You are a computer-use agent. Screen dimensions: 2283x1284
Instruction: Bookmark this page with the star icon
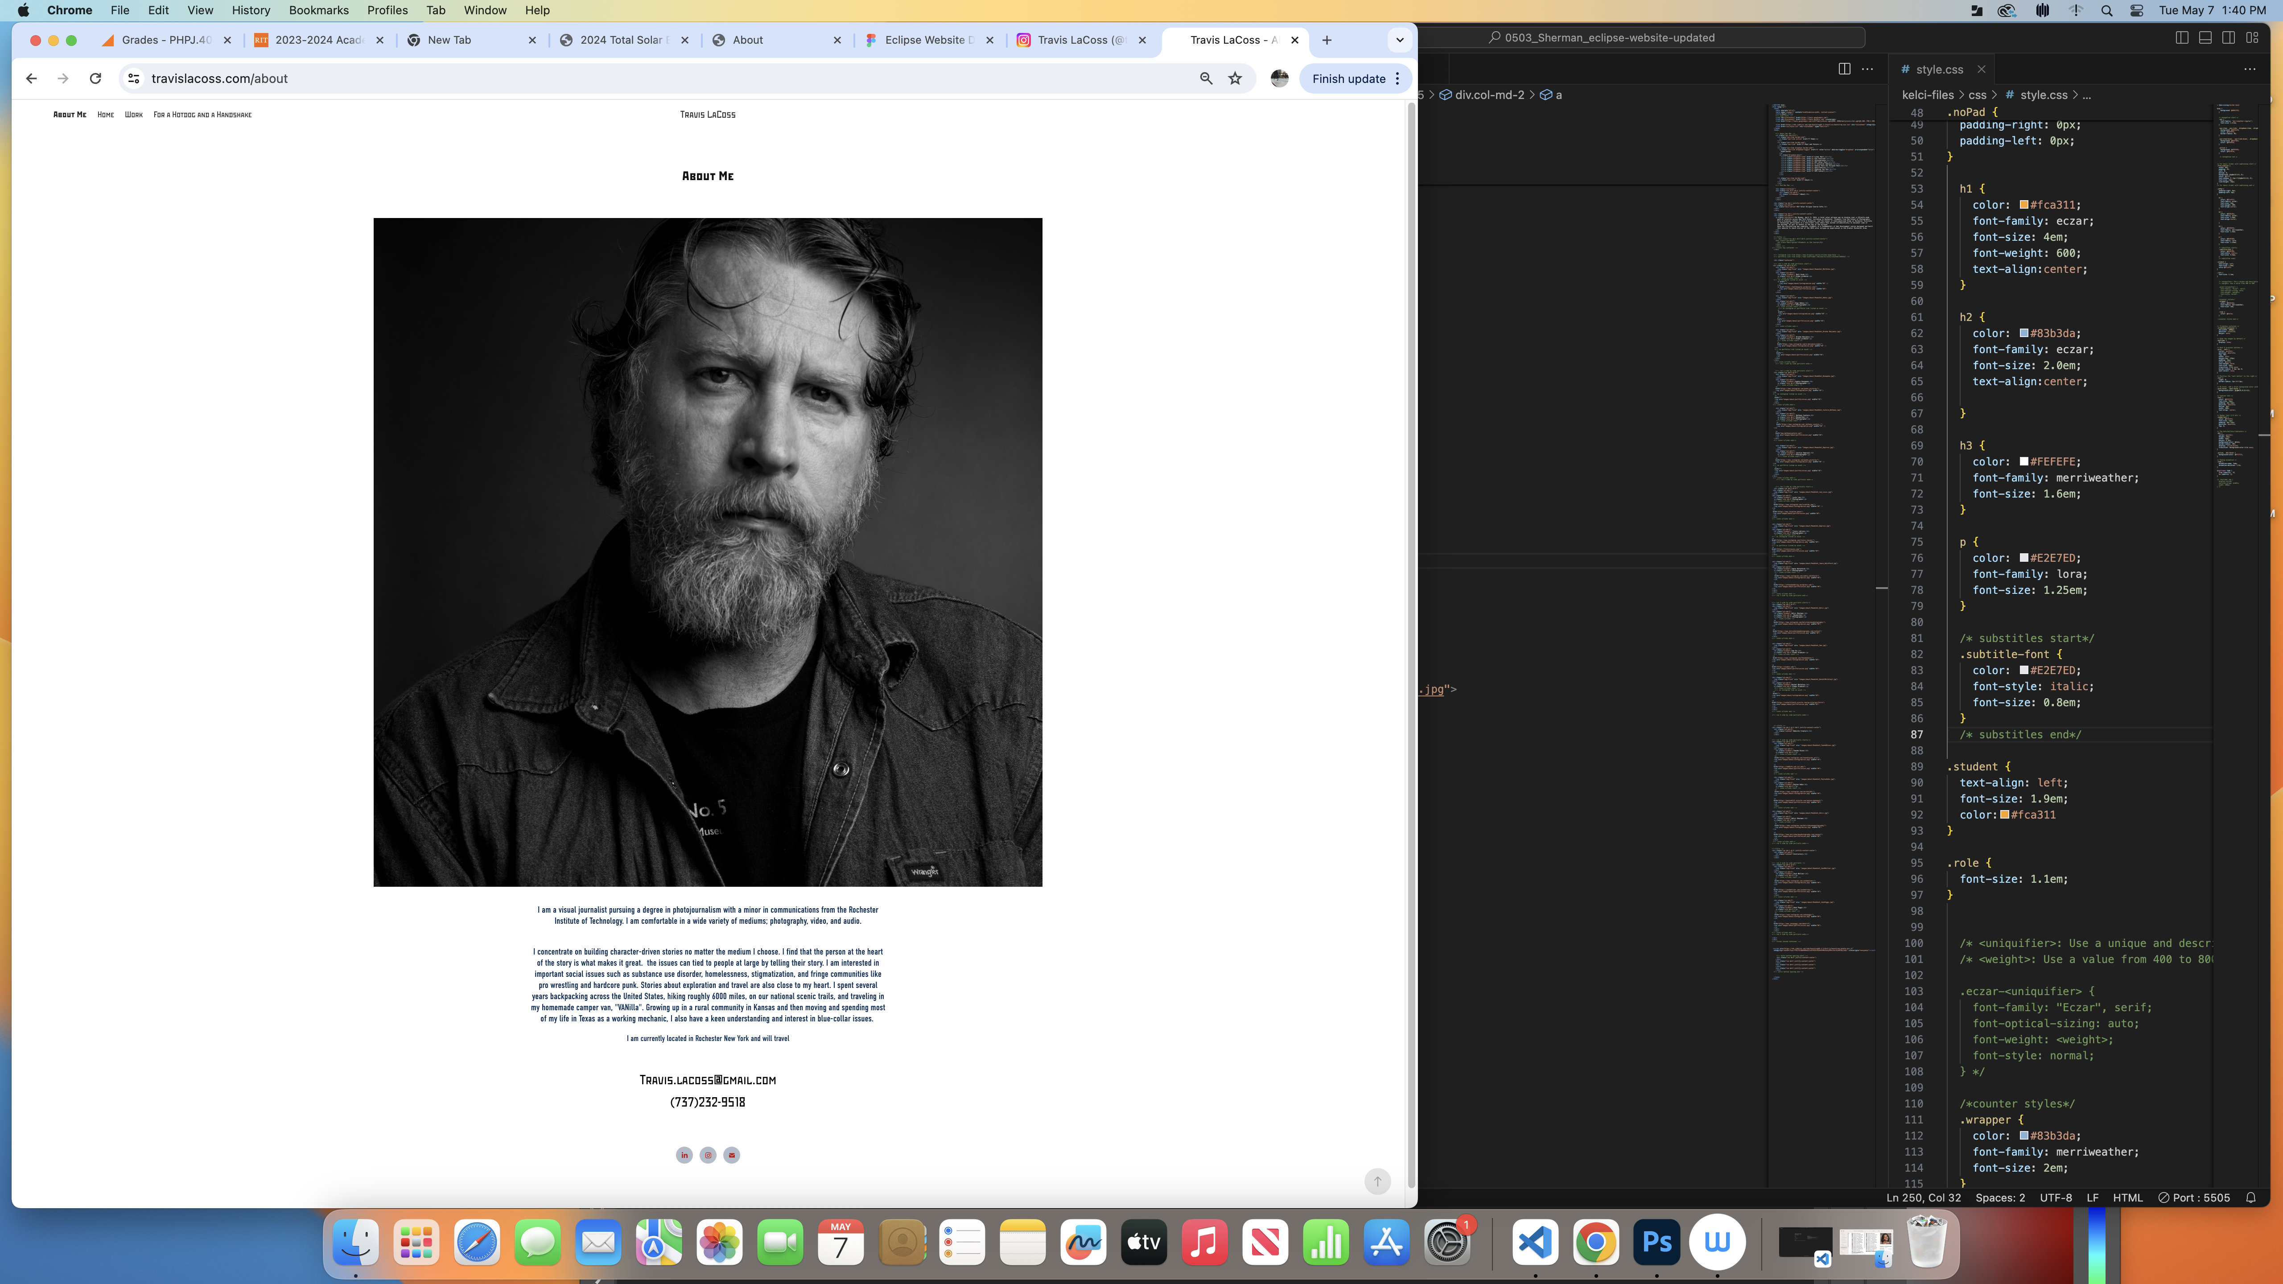click(1235, 79)
